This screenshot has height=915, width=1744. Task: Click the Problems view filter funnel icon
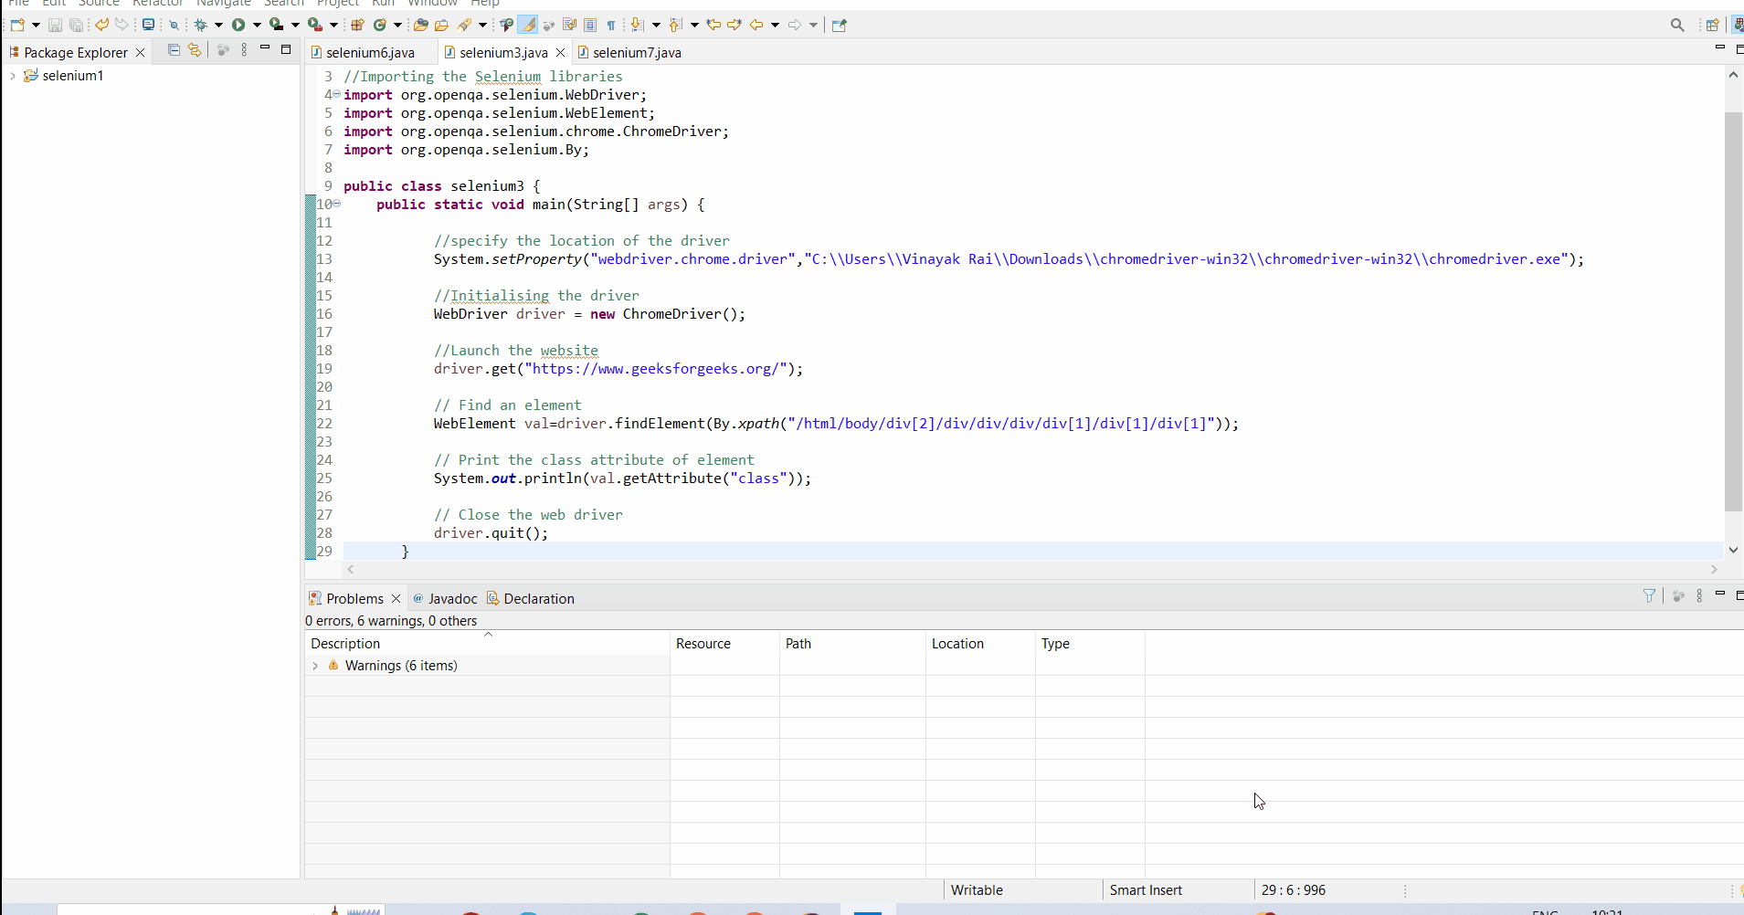(1649, 596)
